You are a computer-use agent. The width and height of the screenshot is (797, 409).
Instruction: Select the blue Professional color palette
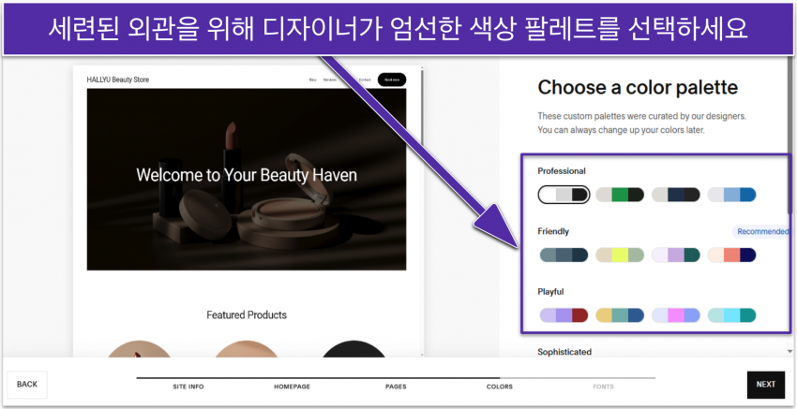(x=731, y=195)
